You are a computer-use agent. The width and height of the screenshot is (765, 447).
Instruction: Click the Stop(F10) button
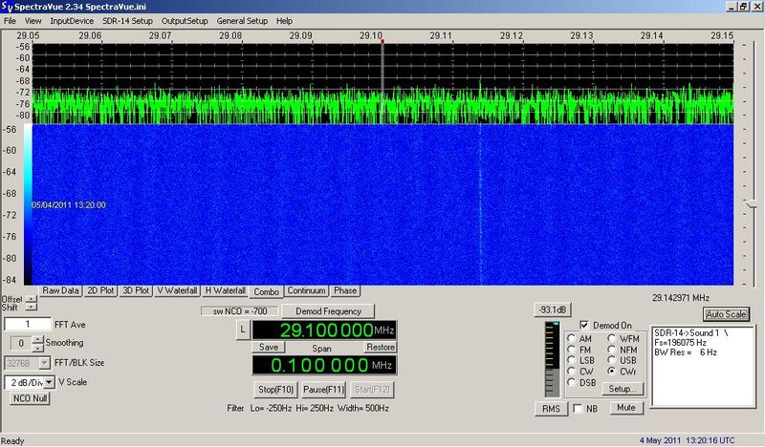click(275, 390)
